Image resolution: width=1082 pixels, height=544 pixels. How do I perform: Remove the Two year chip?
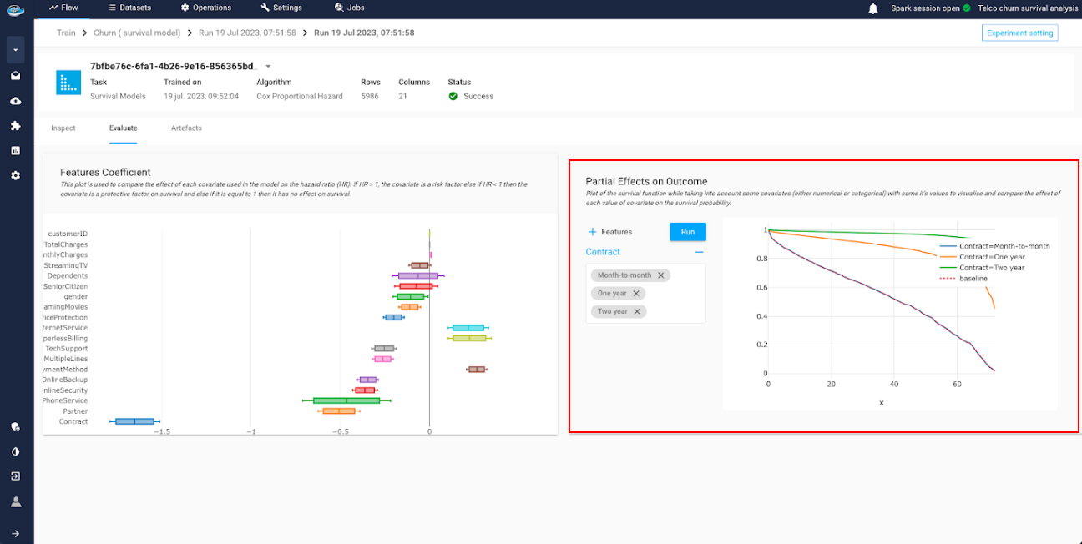[637, 311]
